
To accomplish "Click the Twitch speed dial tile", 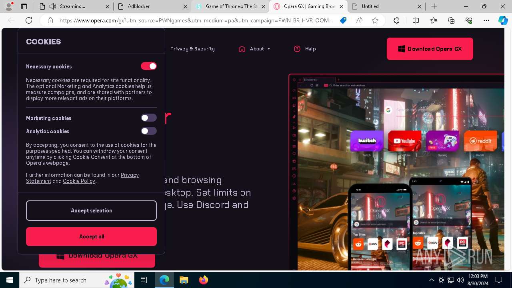I will 367,141.
